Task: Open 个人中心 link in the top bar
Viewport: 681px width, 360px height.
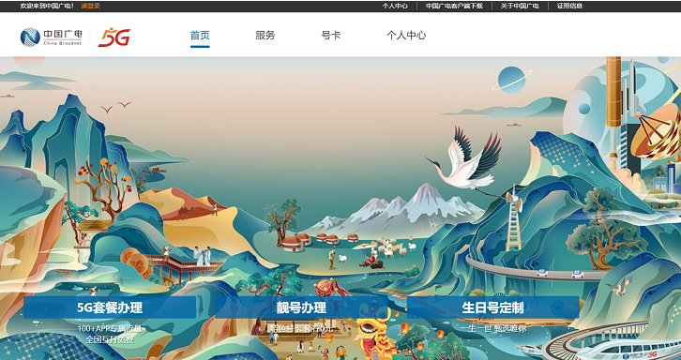Action: click(x=395, y=6)
